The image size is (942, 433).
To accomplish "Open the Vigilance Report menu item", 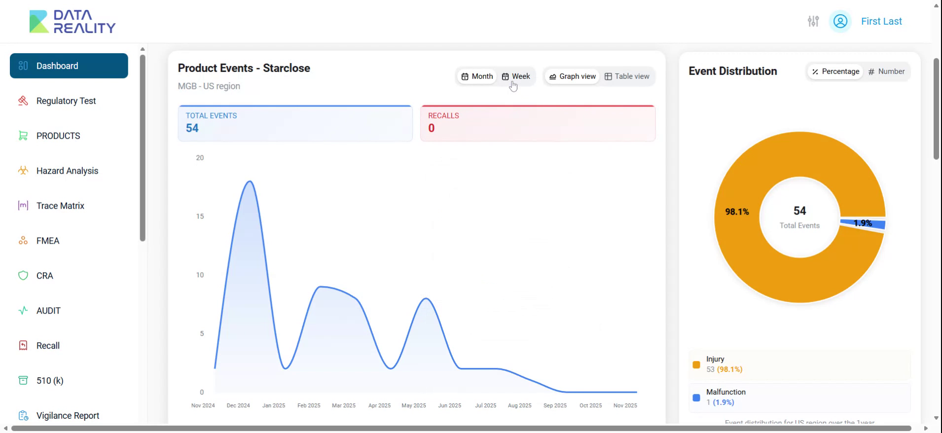I will (68, 416).
